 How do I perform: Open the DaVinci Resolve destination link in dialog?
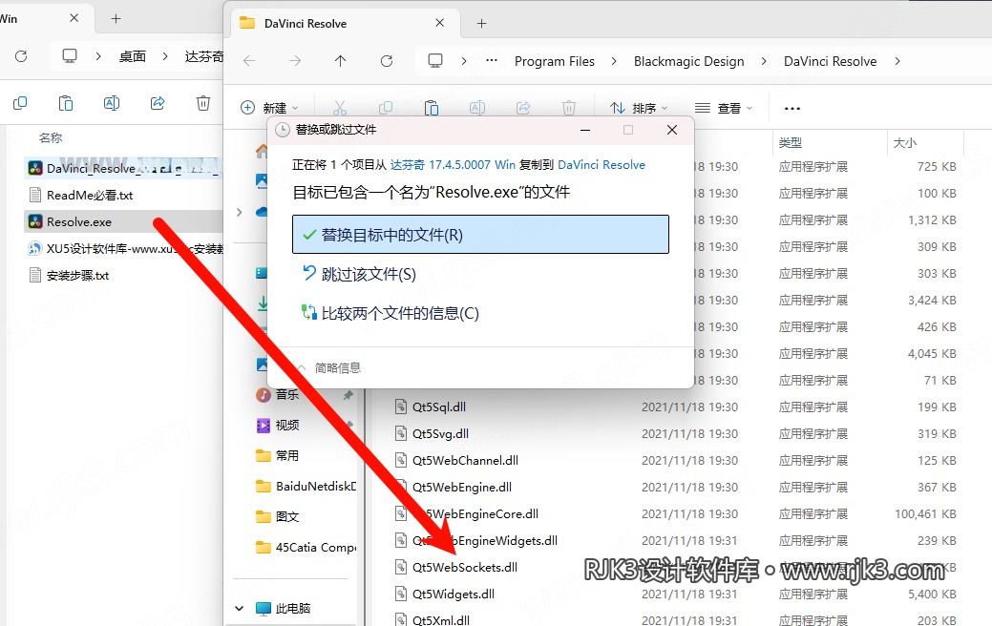(601, 165)
